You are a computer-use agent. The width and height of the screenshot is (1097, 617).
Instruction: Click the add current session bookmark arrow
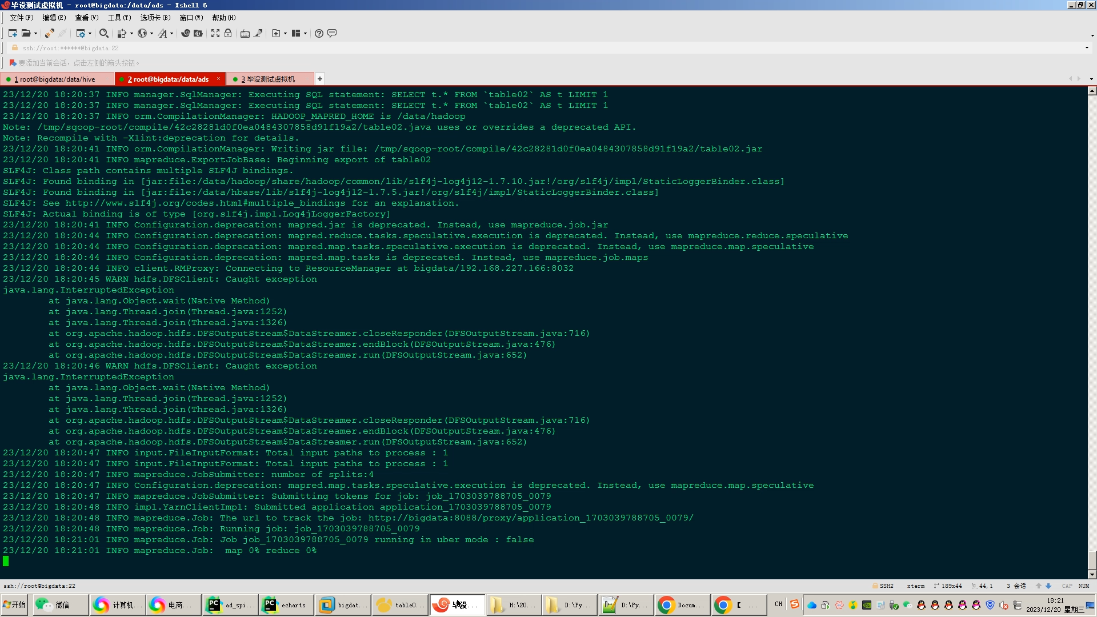point(13,63)
